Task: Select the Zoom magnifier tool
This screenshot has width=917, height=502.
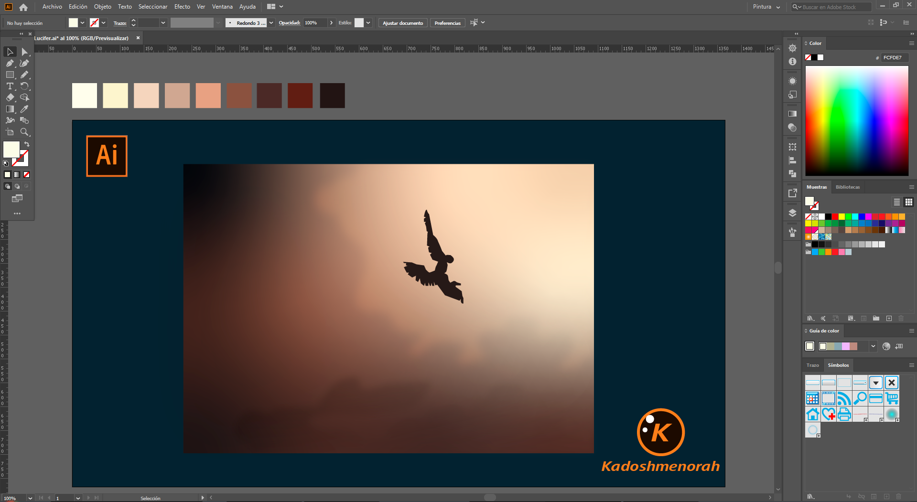Action: 24,132
